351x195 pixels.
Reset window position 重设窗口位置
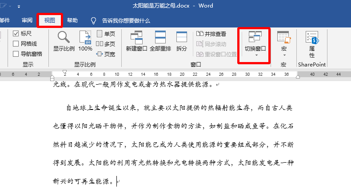click(x=216, y=54)
